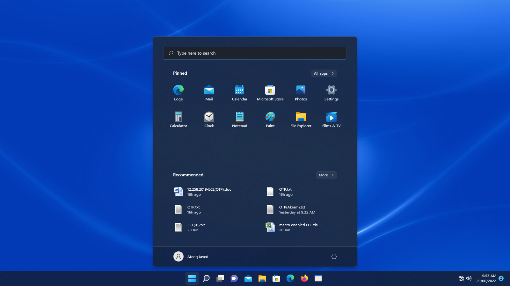Open the File Explorer taskbar icon
Image resolution: width=510 pixels, height=286 pixels.
pyautogui.click(x=262, y=278)
